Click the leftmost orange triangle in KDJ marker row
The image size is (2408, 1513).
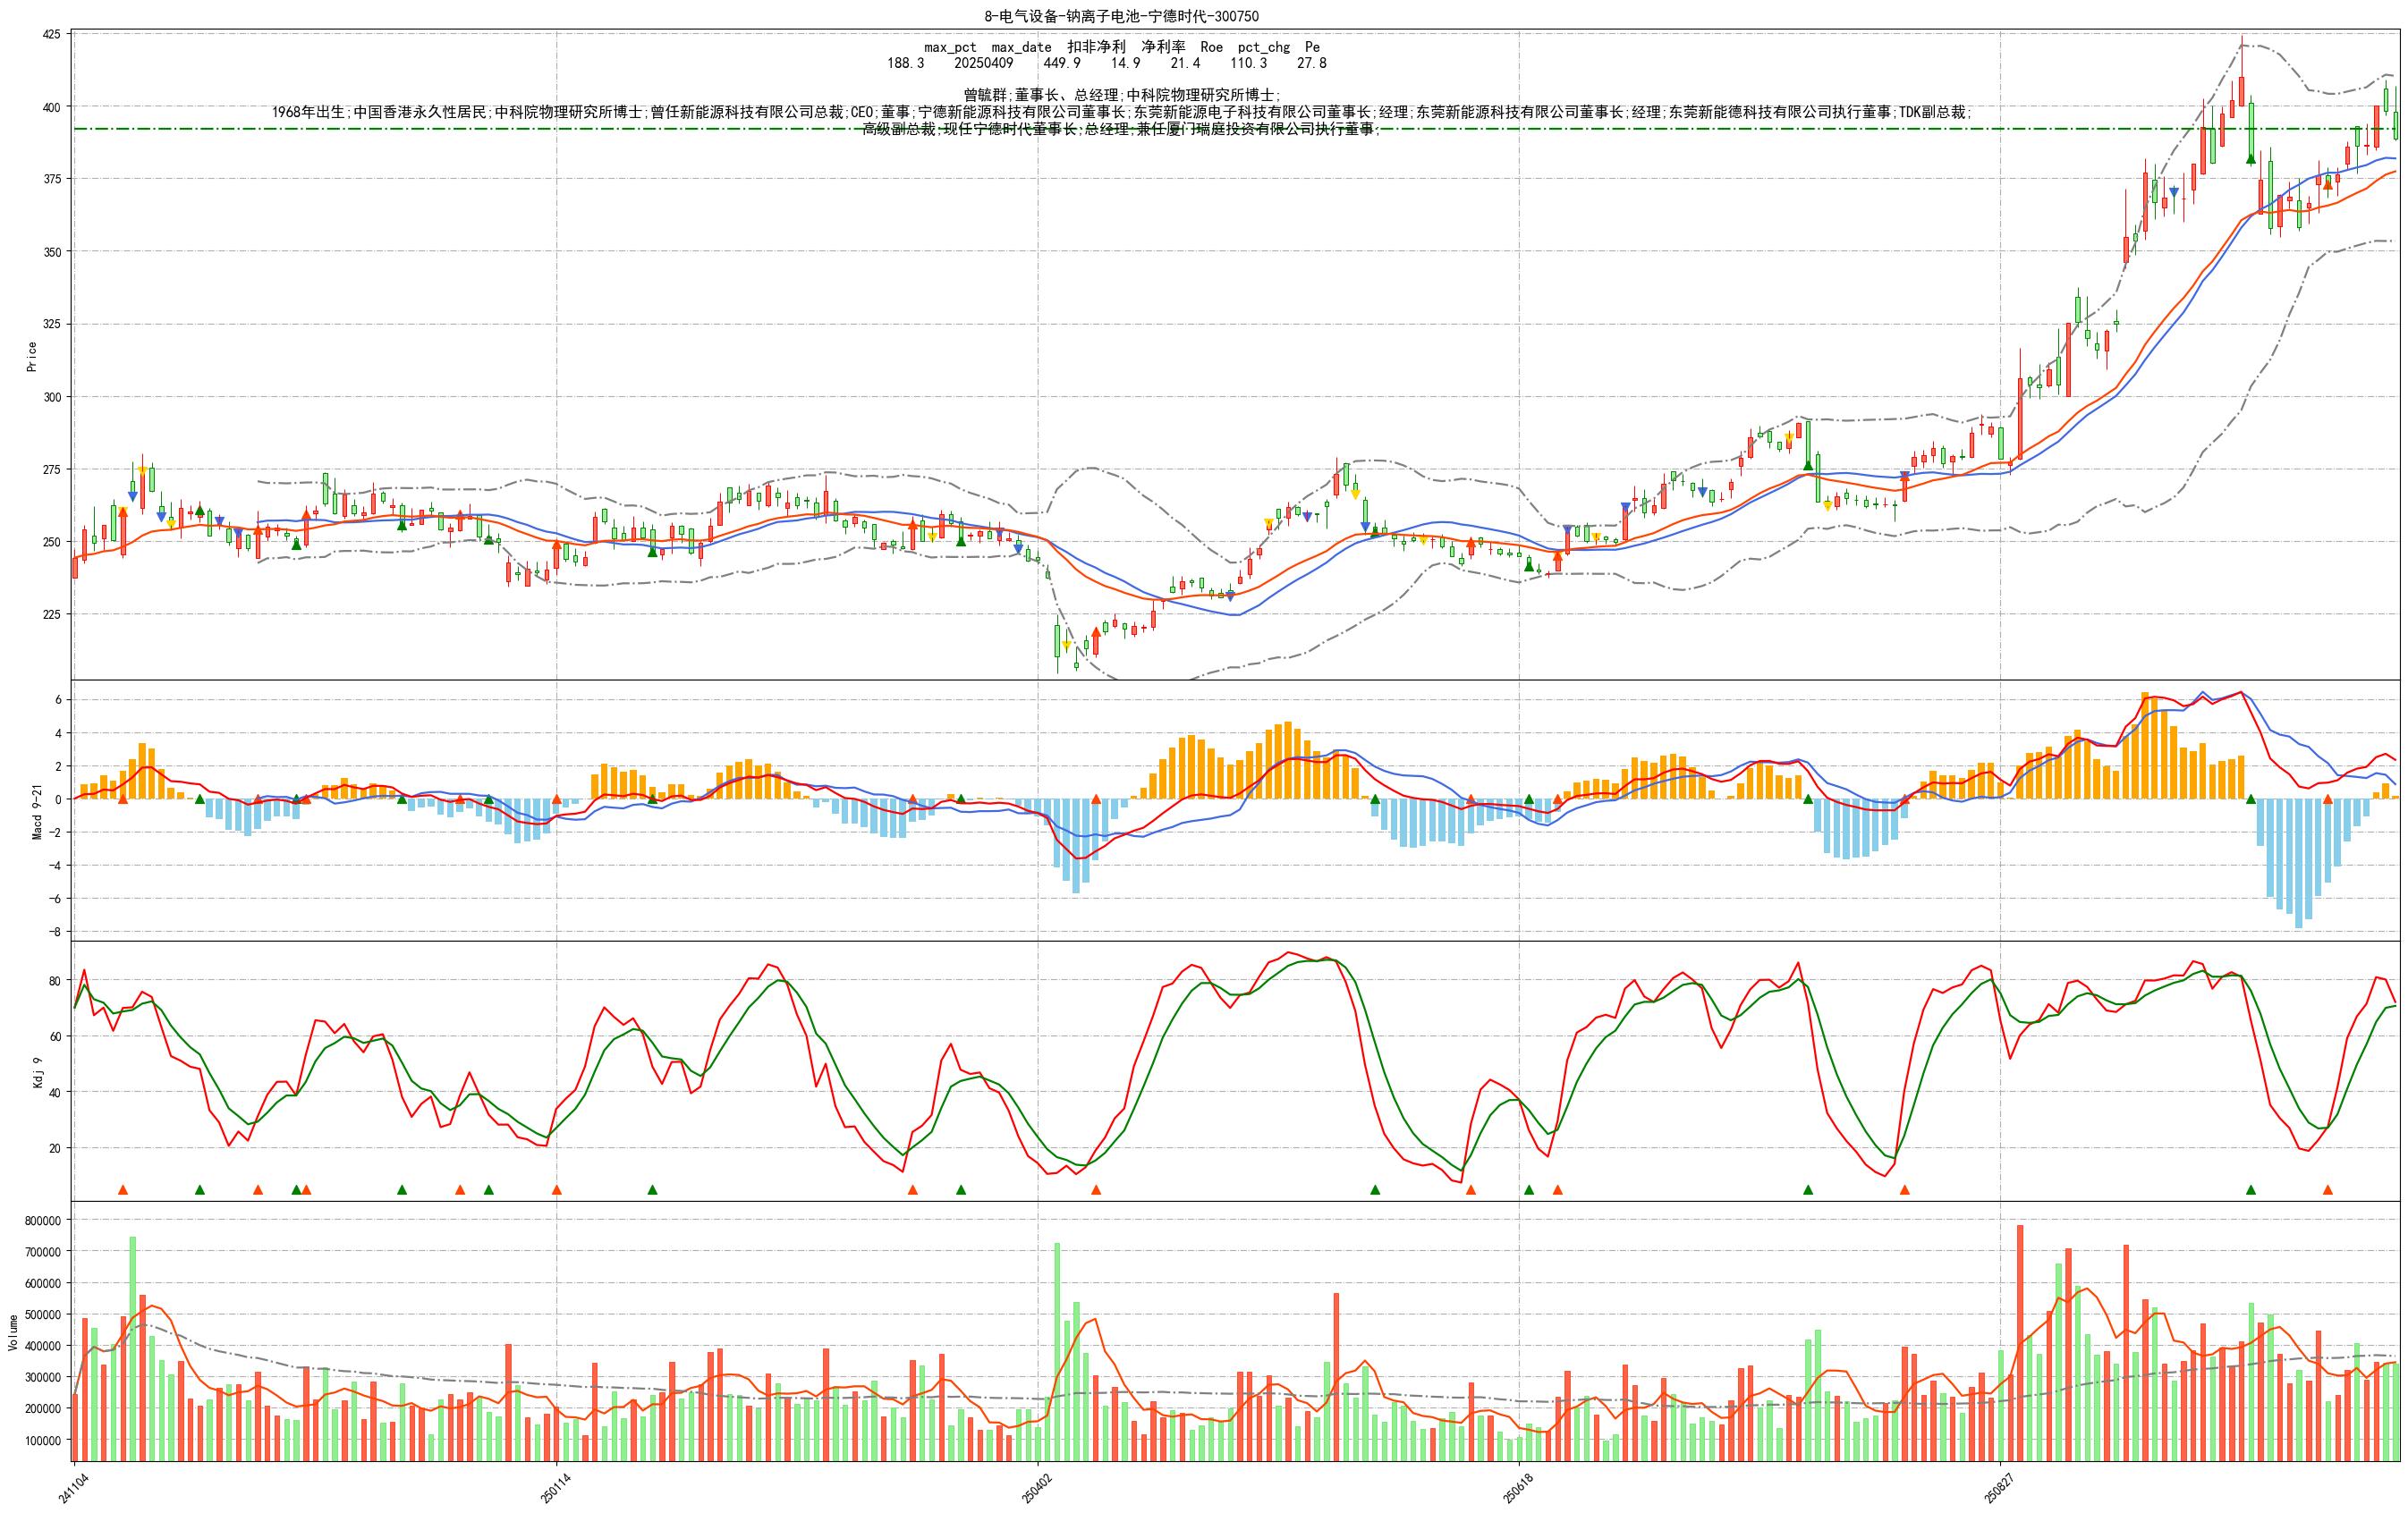(x=123, y=1190)
